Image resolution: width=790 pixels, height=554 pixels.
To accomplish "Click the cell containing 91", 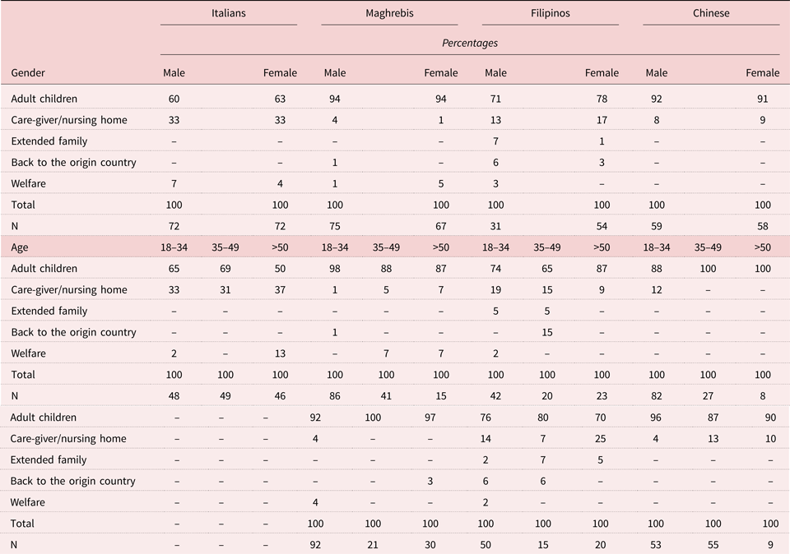I will coord(762,99).
